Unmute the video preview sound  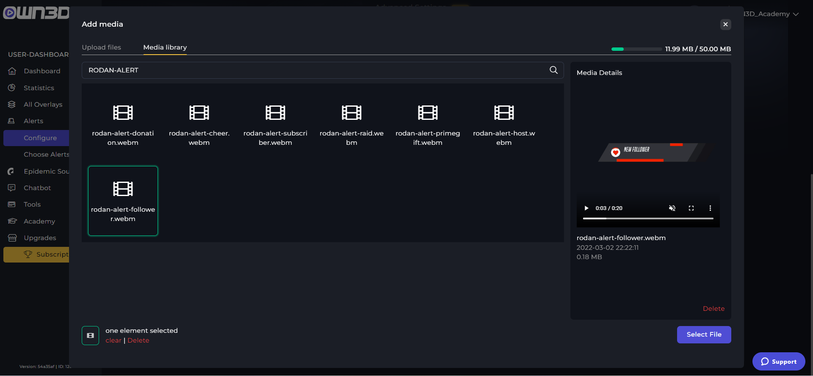click(x=672, y=208)
